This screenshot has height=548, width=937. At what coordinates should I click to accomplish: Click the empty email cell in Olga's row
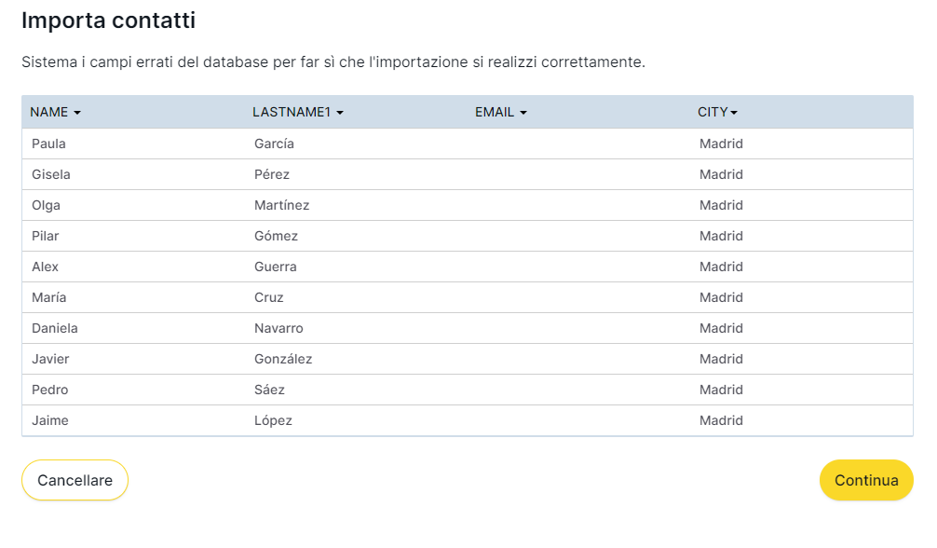(577, 205)
